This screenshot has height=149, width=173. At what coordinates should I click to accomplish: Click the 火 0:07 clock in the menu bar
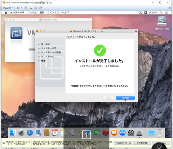click(153, 13)
